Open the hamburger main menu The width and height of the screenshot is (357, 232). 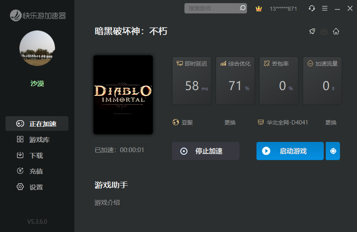point(325,8)
